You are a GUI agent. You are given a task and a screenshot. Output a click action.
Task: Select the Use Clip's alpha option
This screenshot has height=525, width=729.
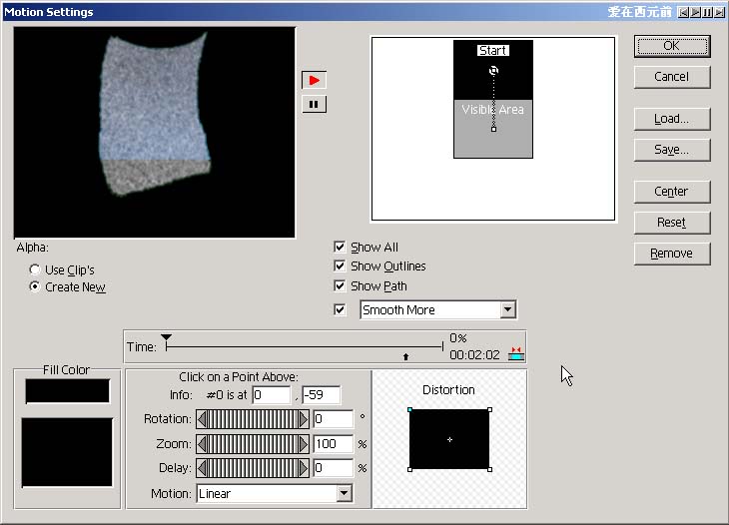34,269
